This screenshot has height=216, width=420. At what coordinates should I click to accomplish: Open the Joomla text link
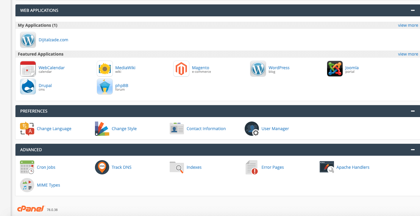coord(352,68)
